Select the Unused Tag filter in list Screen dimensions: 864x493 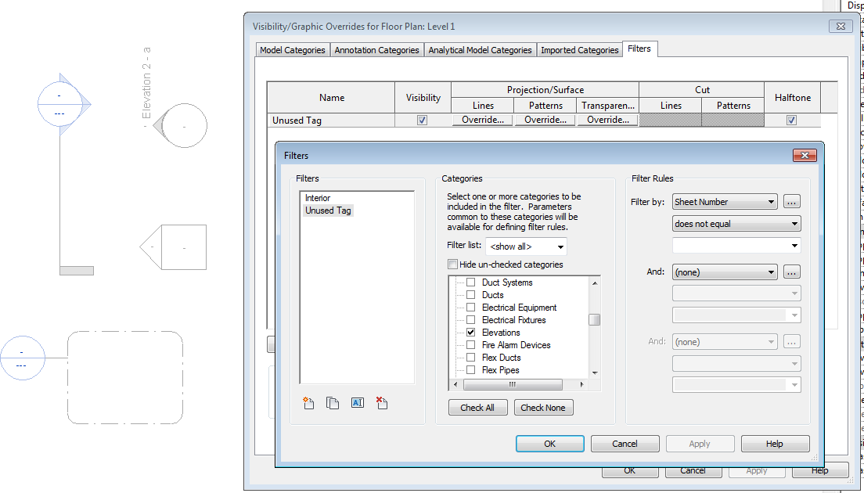pos(328,211)
